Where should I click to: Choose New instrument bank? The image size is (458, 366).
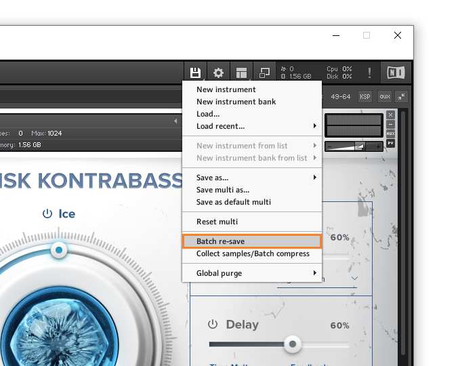click(x=252, y=102)
